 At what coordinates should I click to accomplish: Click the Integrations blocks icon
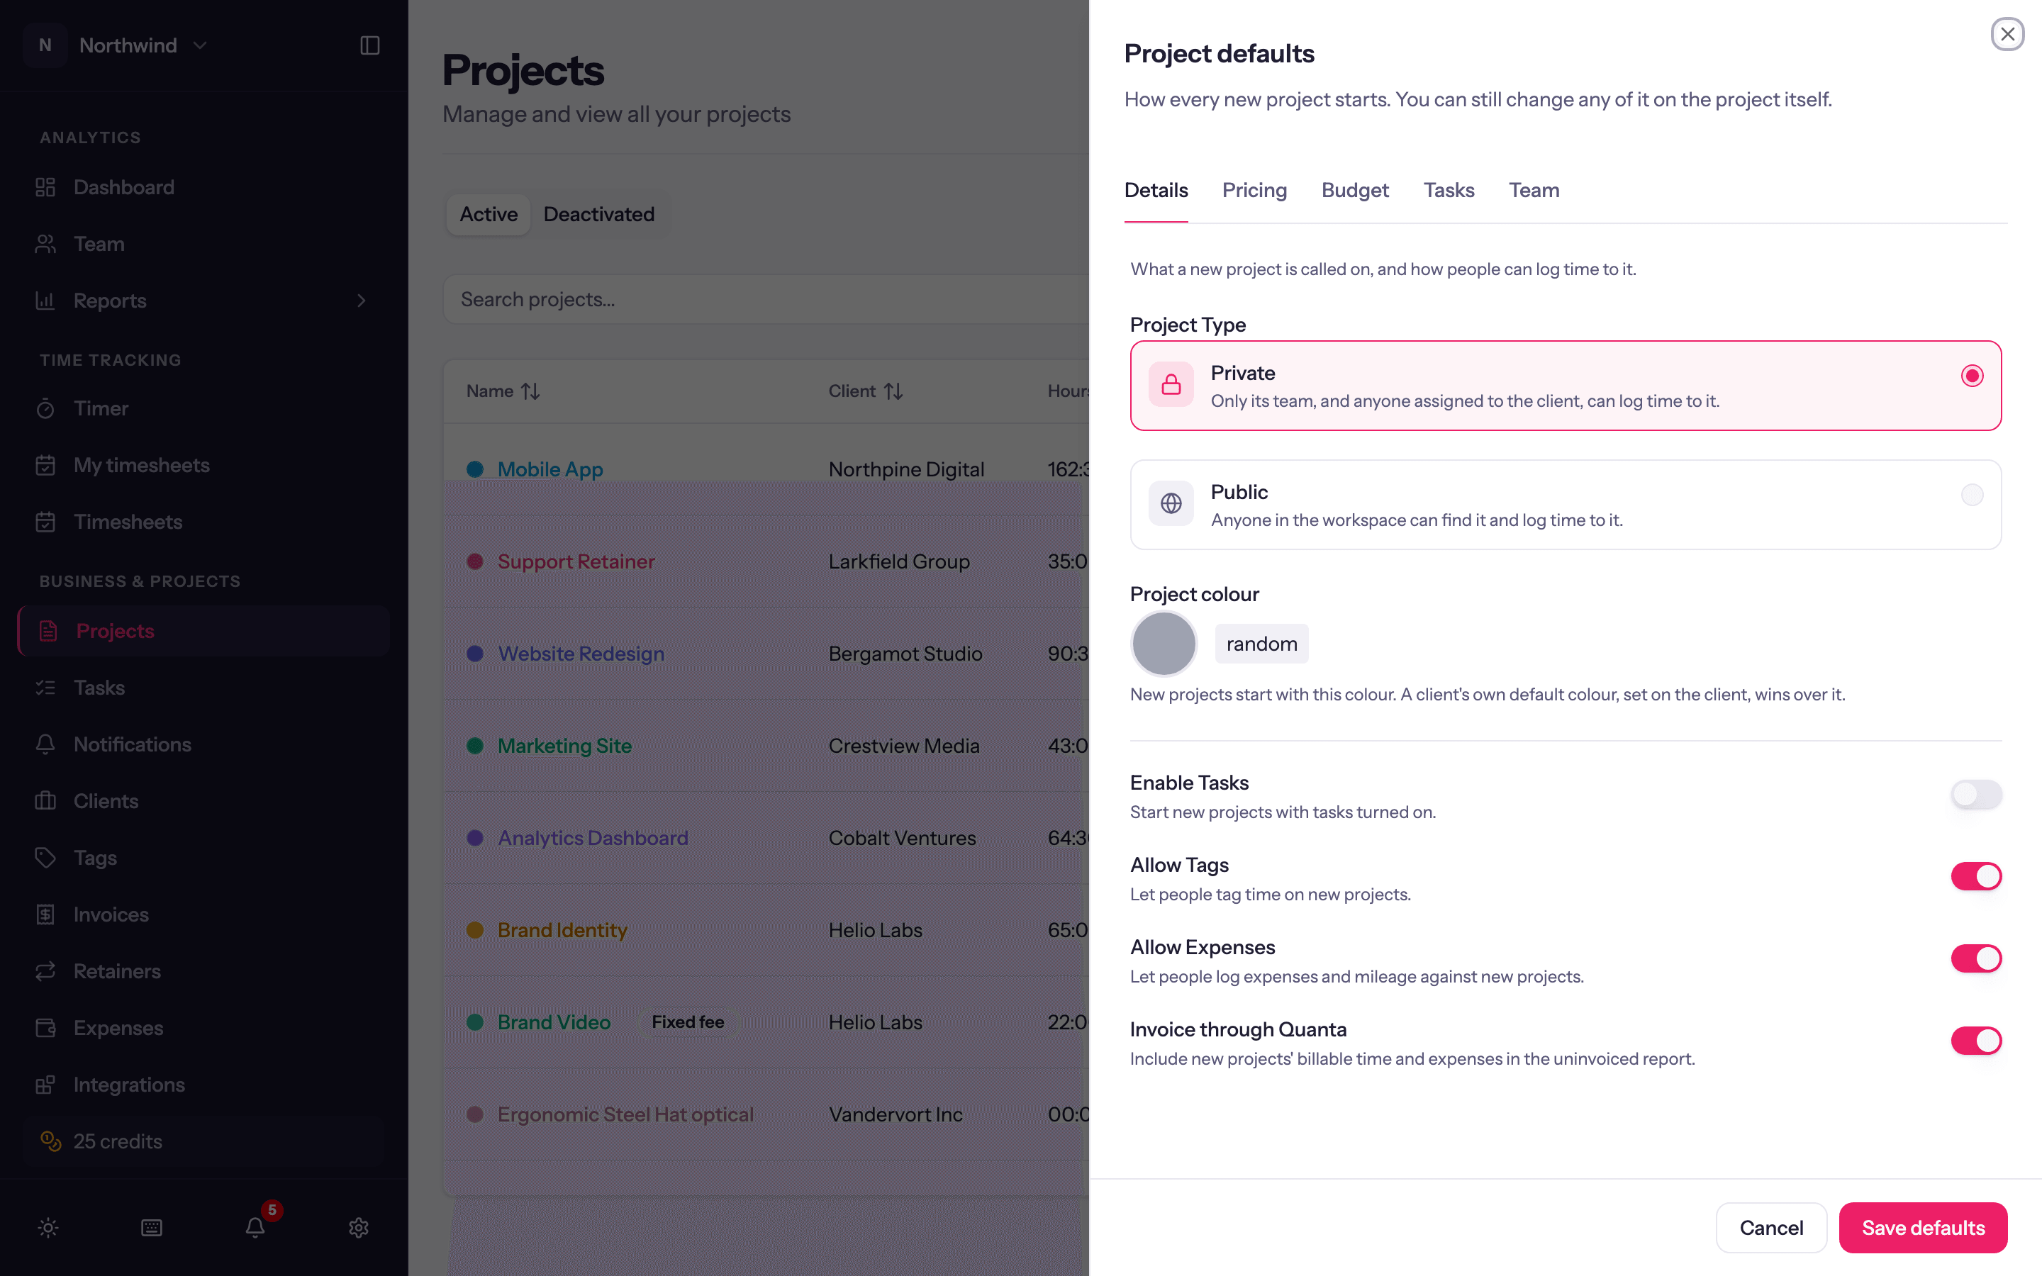(45, 1085)
